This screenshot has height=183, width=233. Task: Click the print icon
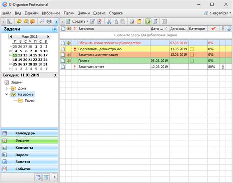click(x=49, y=21)
